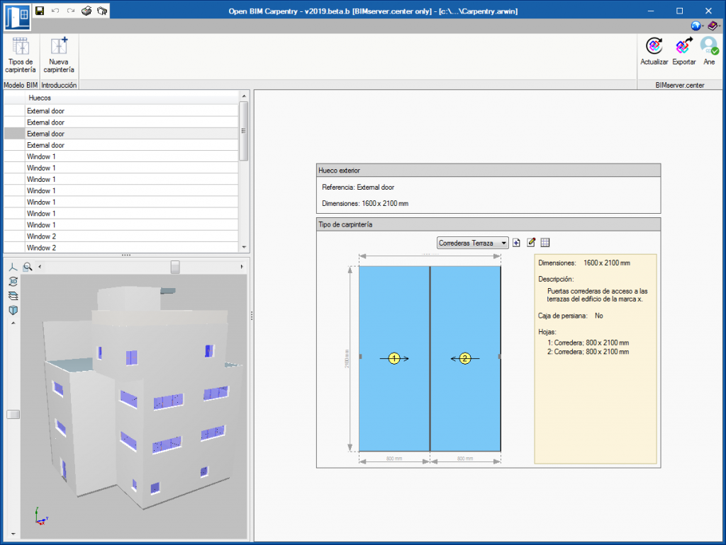
Task: Select the first External door row
Action: (x=121, y=111)
